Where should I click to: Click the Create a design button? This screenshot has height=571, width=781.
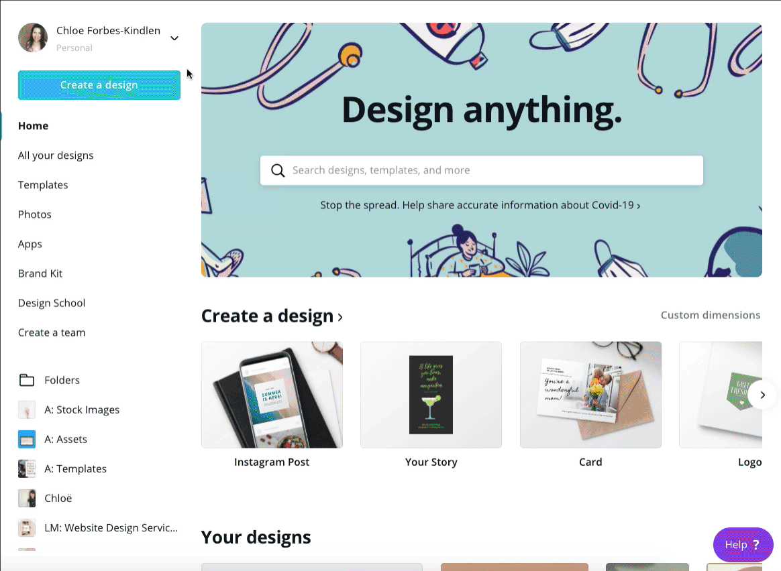pos(99,85)
